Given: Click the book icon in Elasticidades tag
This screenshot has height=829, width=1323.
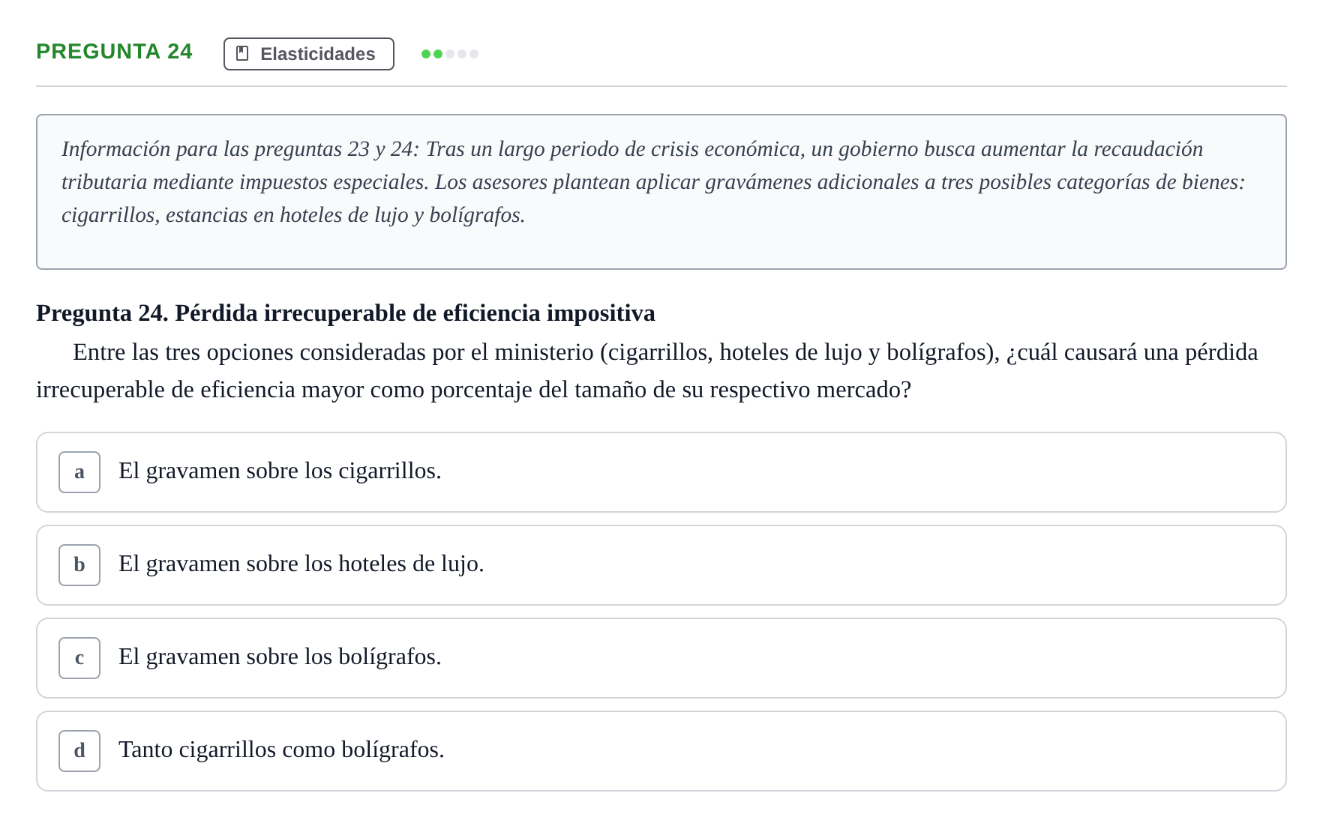Looking at the screenshot, I should click(x=242, y=53).
